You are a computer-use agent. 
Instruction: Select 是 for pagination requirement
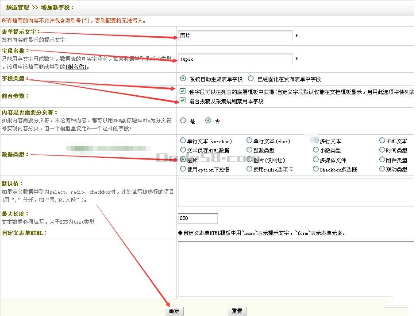[x=183, y=121]
